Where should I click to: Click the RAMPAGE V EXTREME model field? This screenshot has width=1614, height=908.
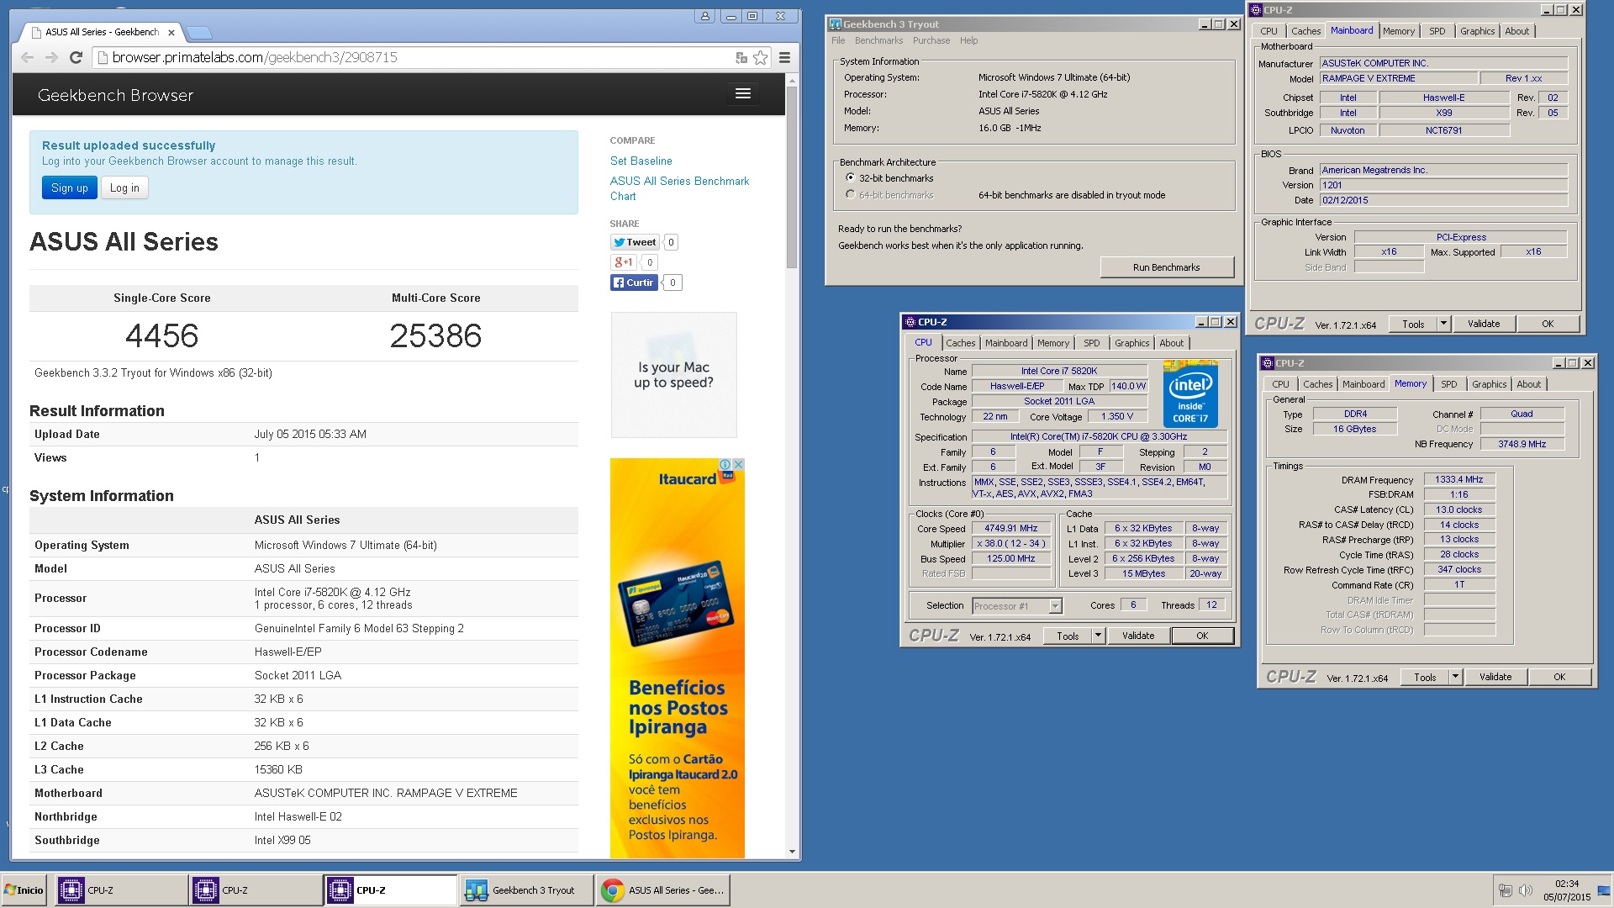pyautogui.click(x=1397, y=78)
